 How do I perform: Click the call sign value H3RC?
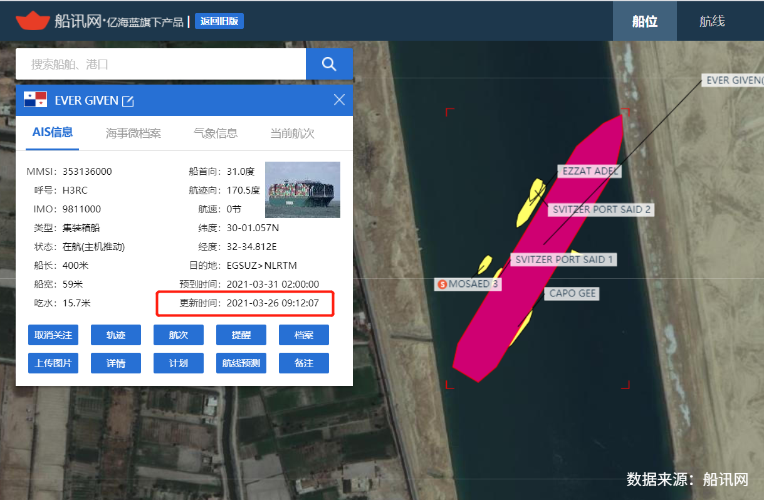pos(76,190)
